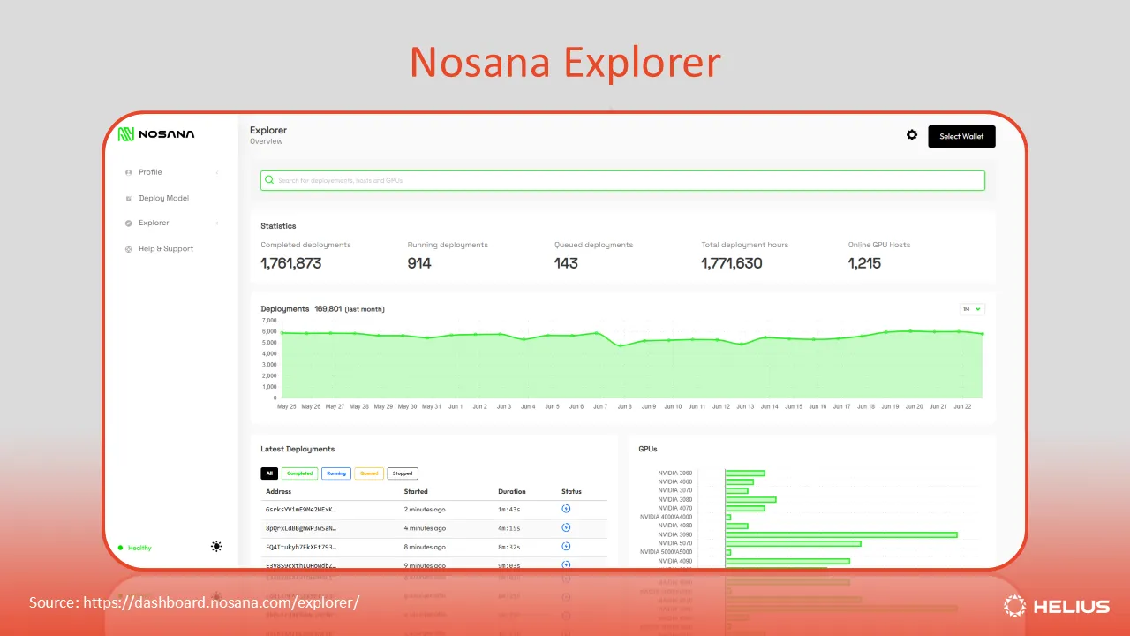
Task: Click the GPUs panel heading
Action: 648,449
